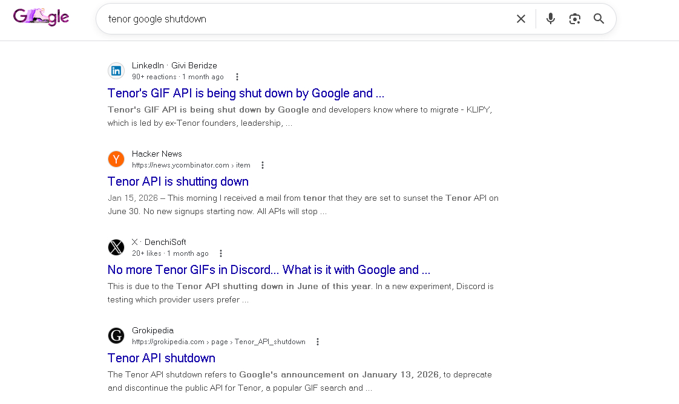Viewport: 679px width, 404px height.
Task: Start voice search with microphone icon
Action: coord(551,19)
